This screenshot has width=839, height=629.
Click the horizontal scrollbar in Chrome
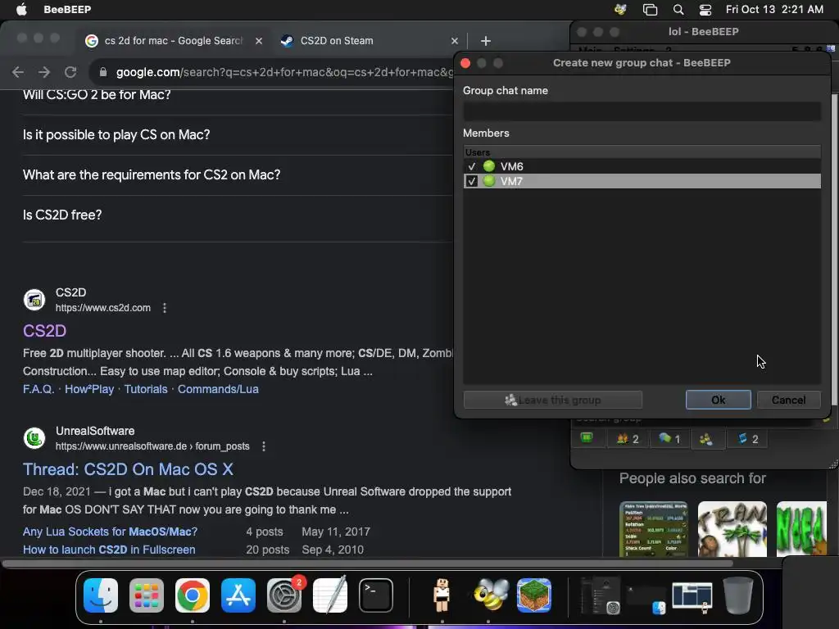(x=368, y=563)
